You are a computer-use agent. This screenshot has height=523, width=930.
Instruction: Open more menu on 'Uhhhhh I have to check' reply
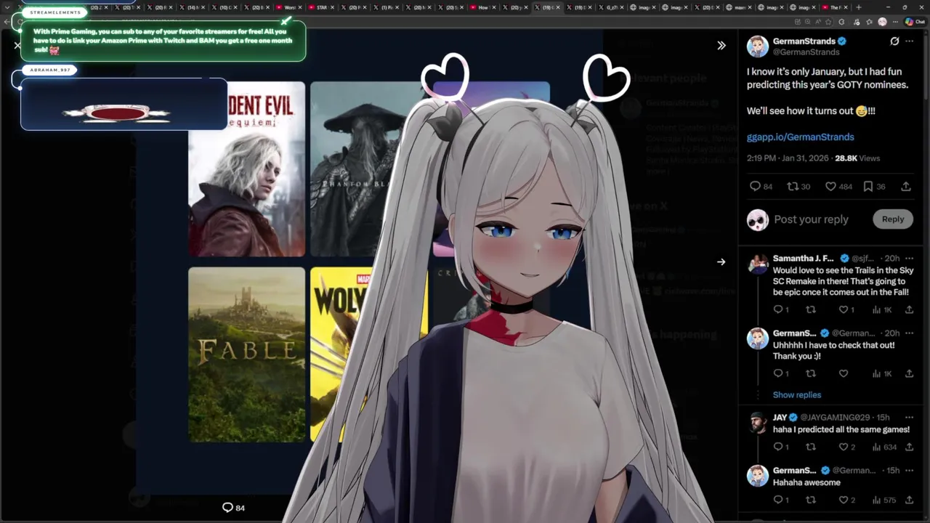click(909, 333)
